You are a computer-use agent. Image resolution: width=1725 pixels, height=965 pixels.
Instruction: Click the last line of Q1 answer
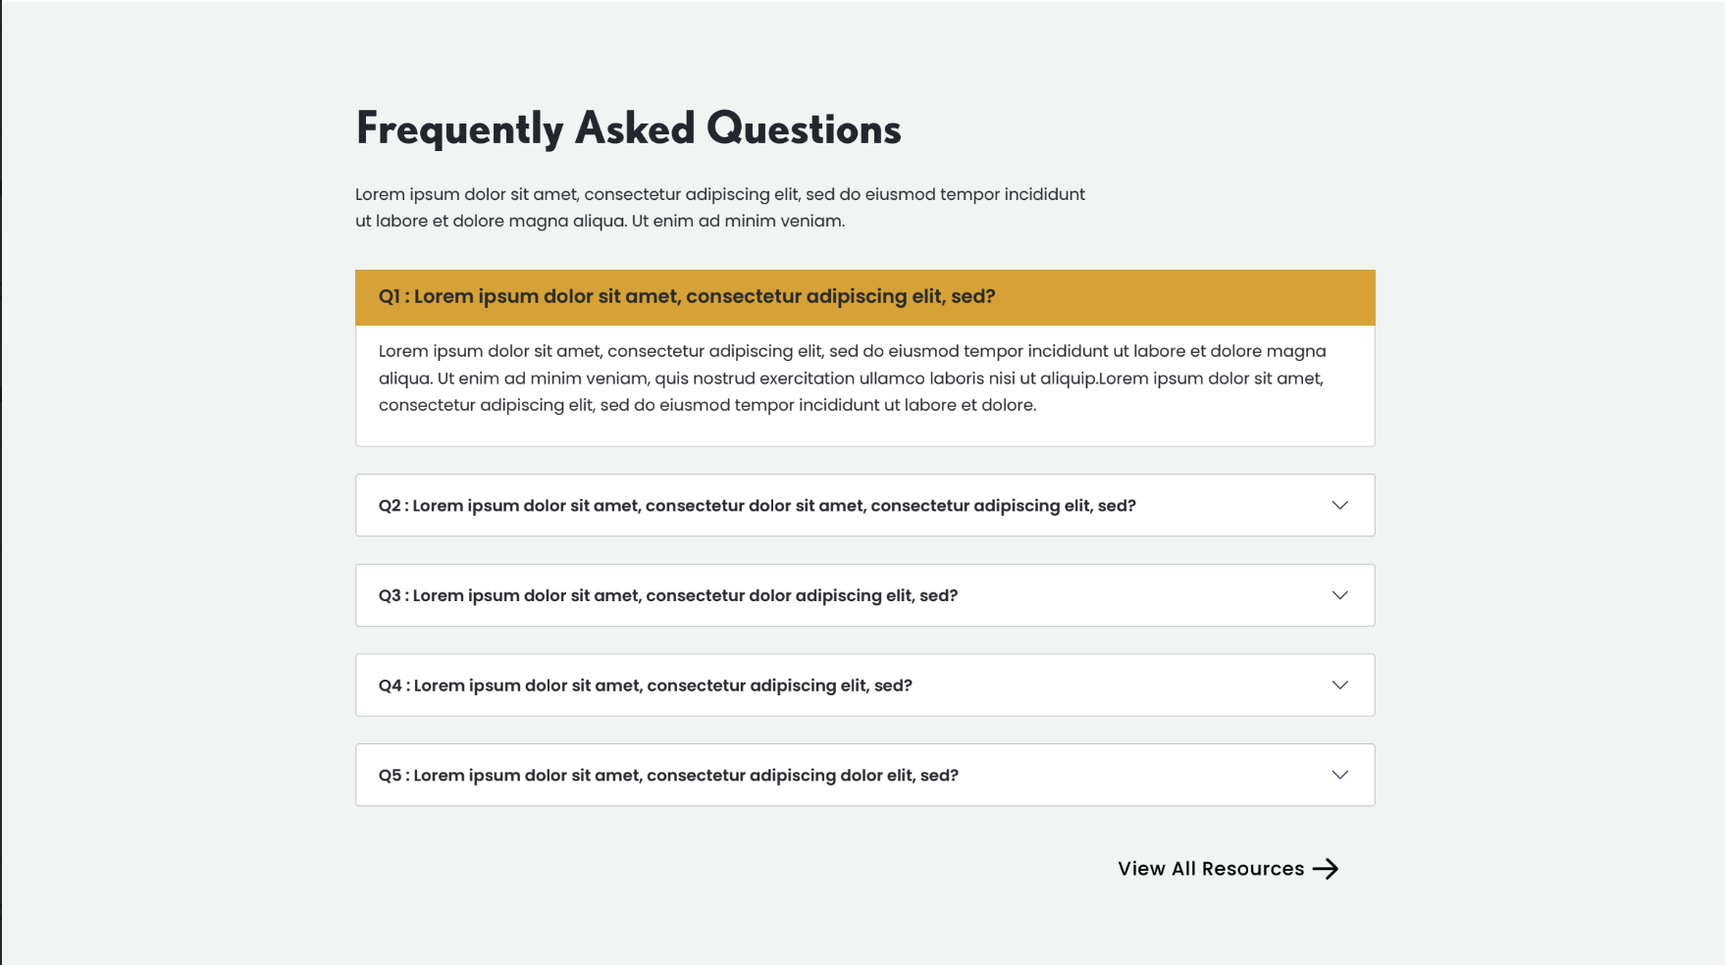[706, 405]
